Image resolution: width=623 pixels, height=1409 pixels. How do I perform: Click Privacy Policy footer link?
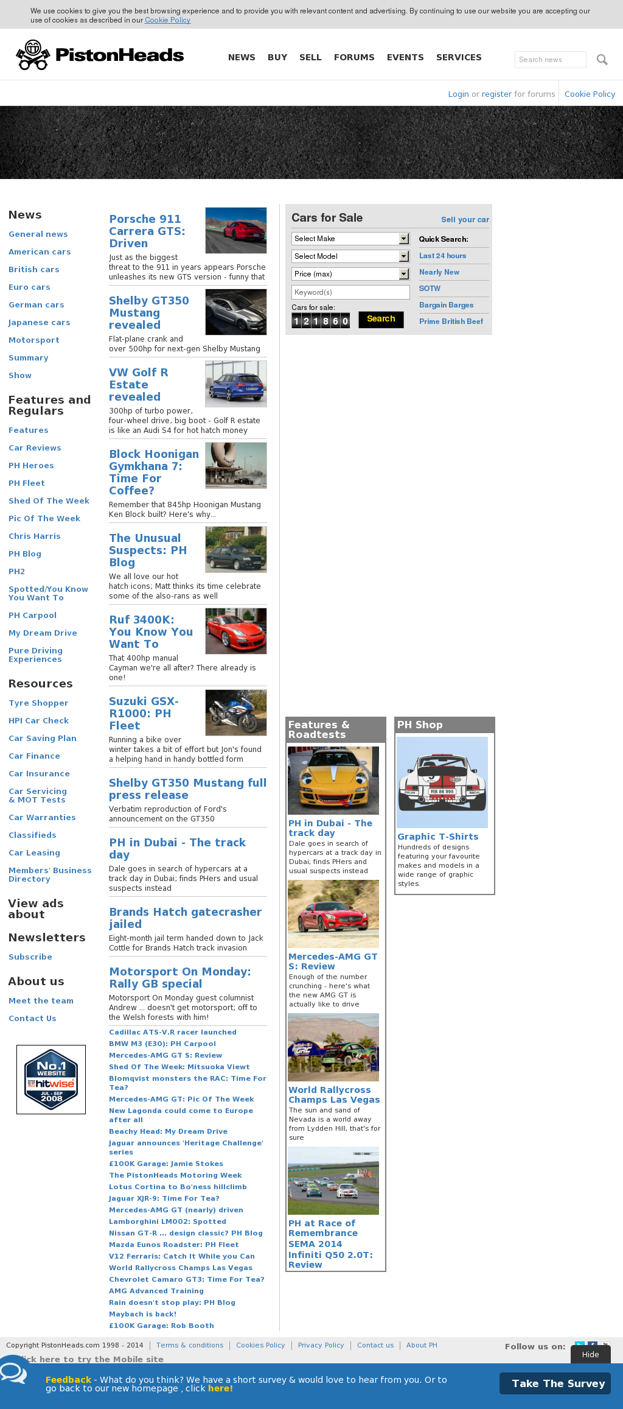(x=321, y=1346)
